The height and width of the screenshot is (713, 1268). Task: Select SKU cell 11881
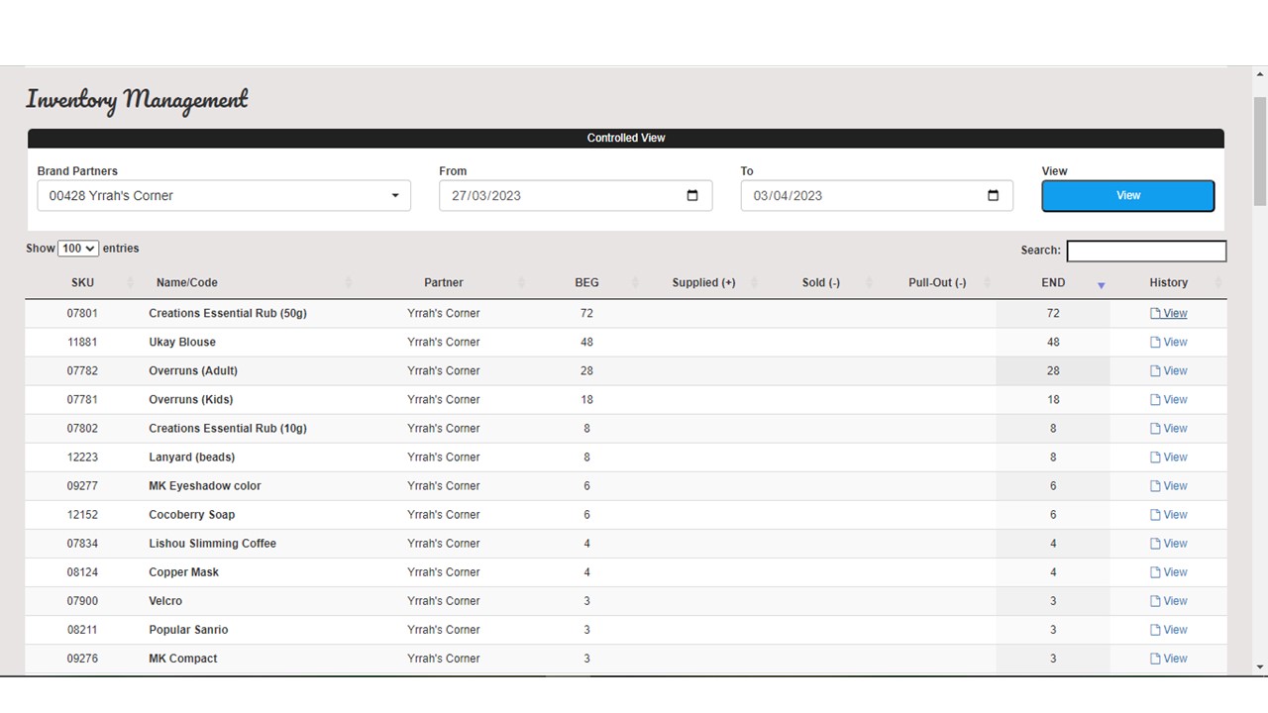(x=82, y=343)
